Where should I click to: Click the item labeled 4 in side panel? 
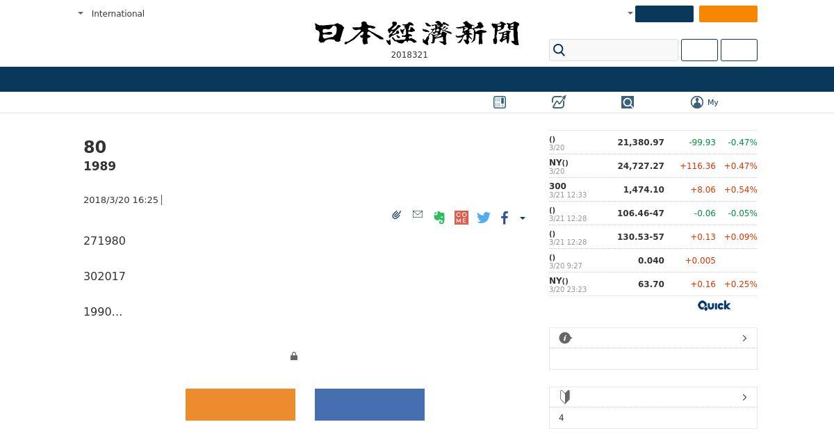tap(562, 418)
